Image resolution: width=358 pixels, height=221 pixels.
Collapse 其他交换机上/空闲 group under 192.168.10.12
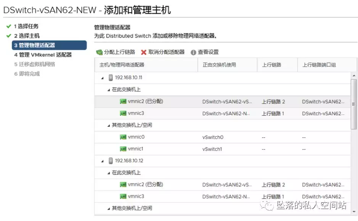click(x=109, y=209)
